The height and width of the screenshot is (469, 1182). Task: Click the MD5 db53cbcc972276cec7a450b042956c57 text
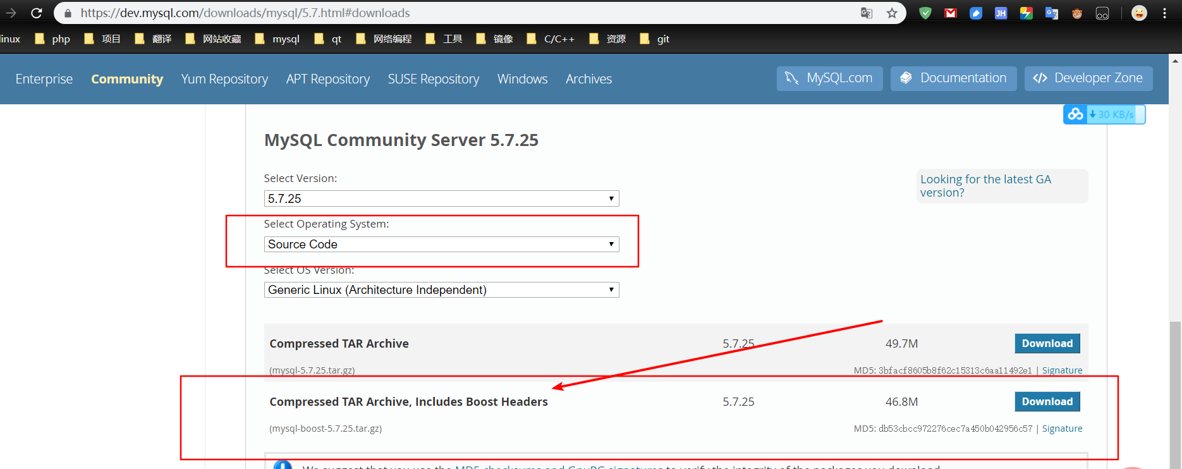[943, 429]
